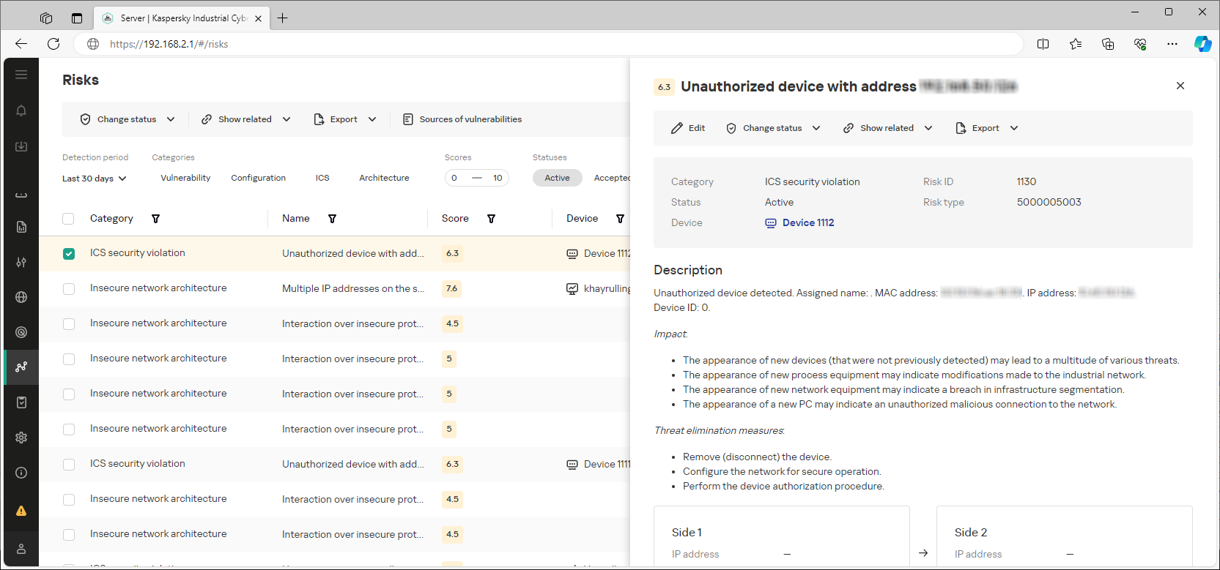The height and width of the screenshot is (570, 1220).
Task: Filter the Score column
Action: click(491, 219)
